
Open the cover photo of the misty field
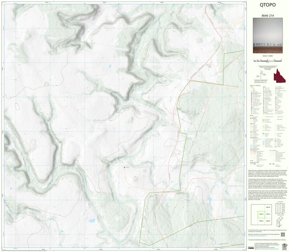point(268,36)
